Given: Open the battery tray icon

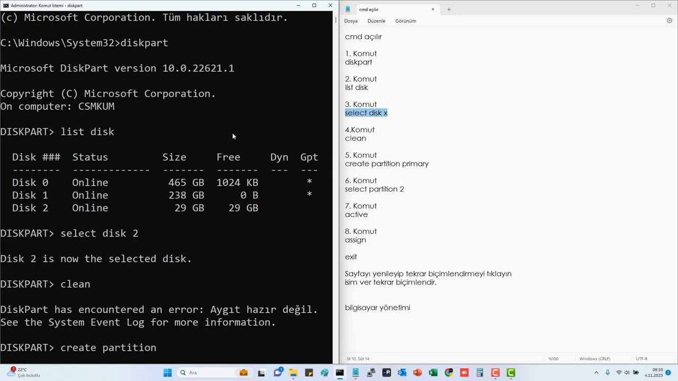Looking at the screenshot, I should 636,373.
